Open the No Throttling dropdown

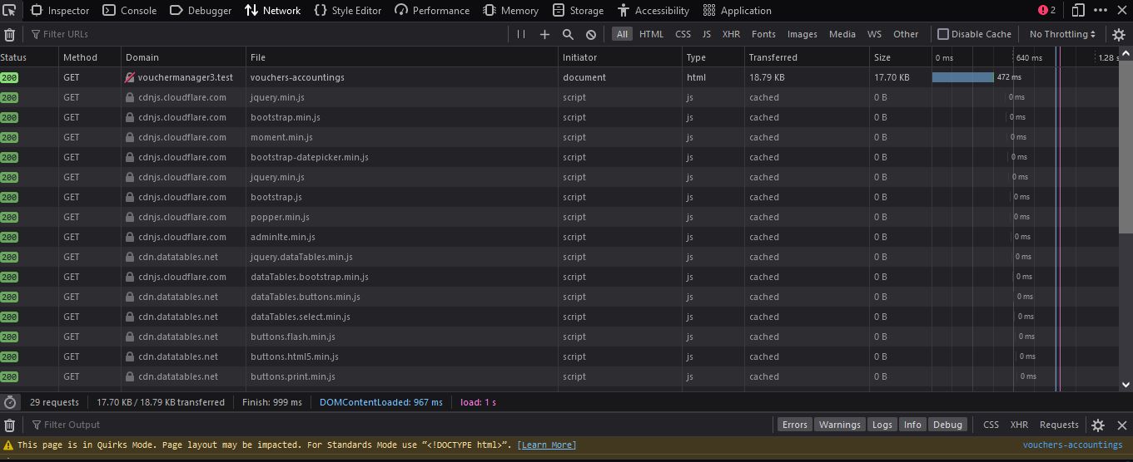click(x=1064, y=34)
